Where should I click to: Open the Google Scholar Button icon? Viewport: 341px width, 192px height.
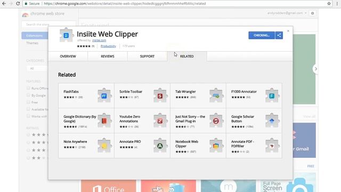click(272, 121)
